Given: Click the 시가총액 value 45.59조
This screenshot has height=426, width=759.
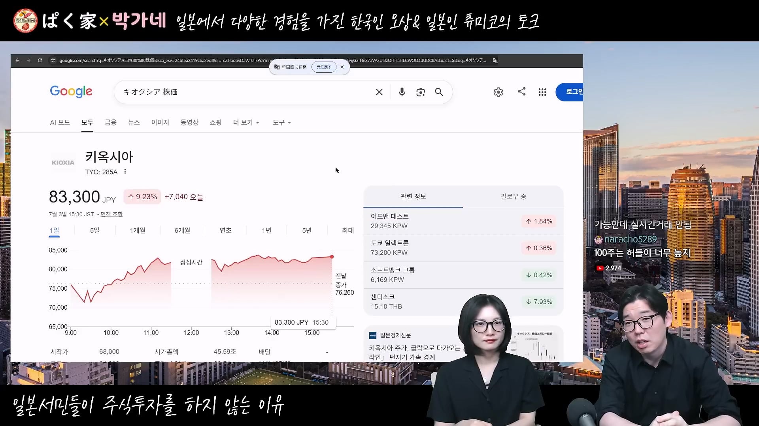Looking at the screenshot, I should click(x=225, y=351).
